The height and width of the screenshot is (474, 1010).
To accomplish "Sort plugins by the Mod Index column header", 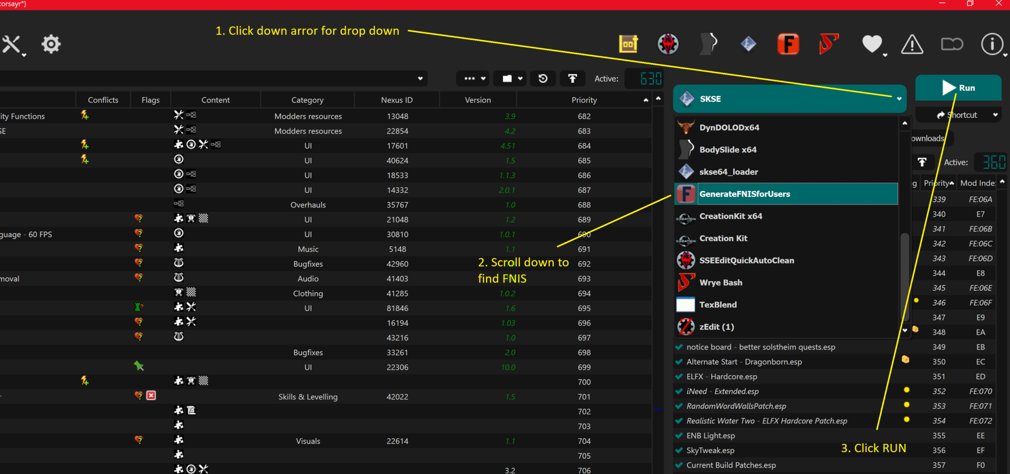I will pyautogui.click(x=978, y=183).
